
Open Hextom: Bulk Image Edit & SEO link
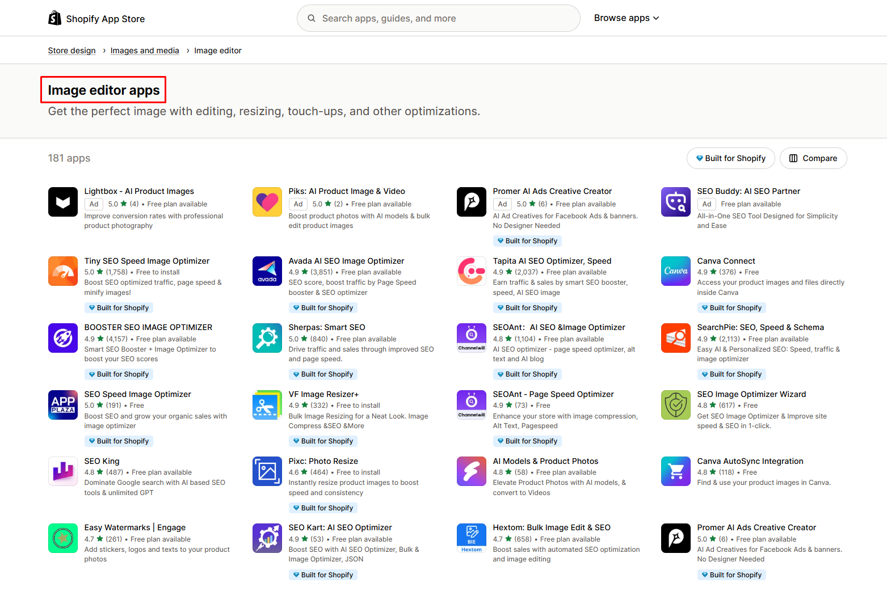(551, 527)
